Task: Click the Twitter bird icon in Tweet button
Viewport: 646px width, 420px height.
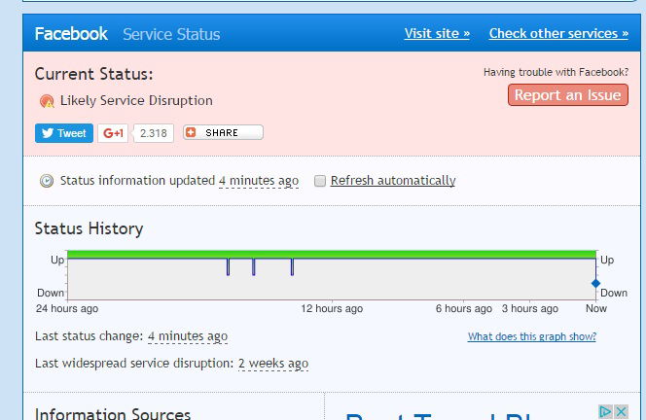Action: [x=48, y=133]
